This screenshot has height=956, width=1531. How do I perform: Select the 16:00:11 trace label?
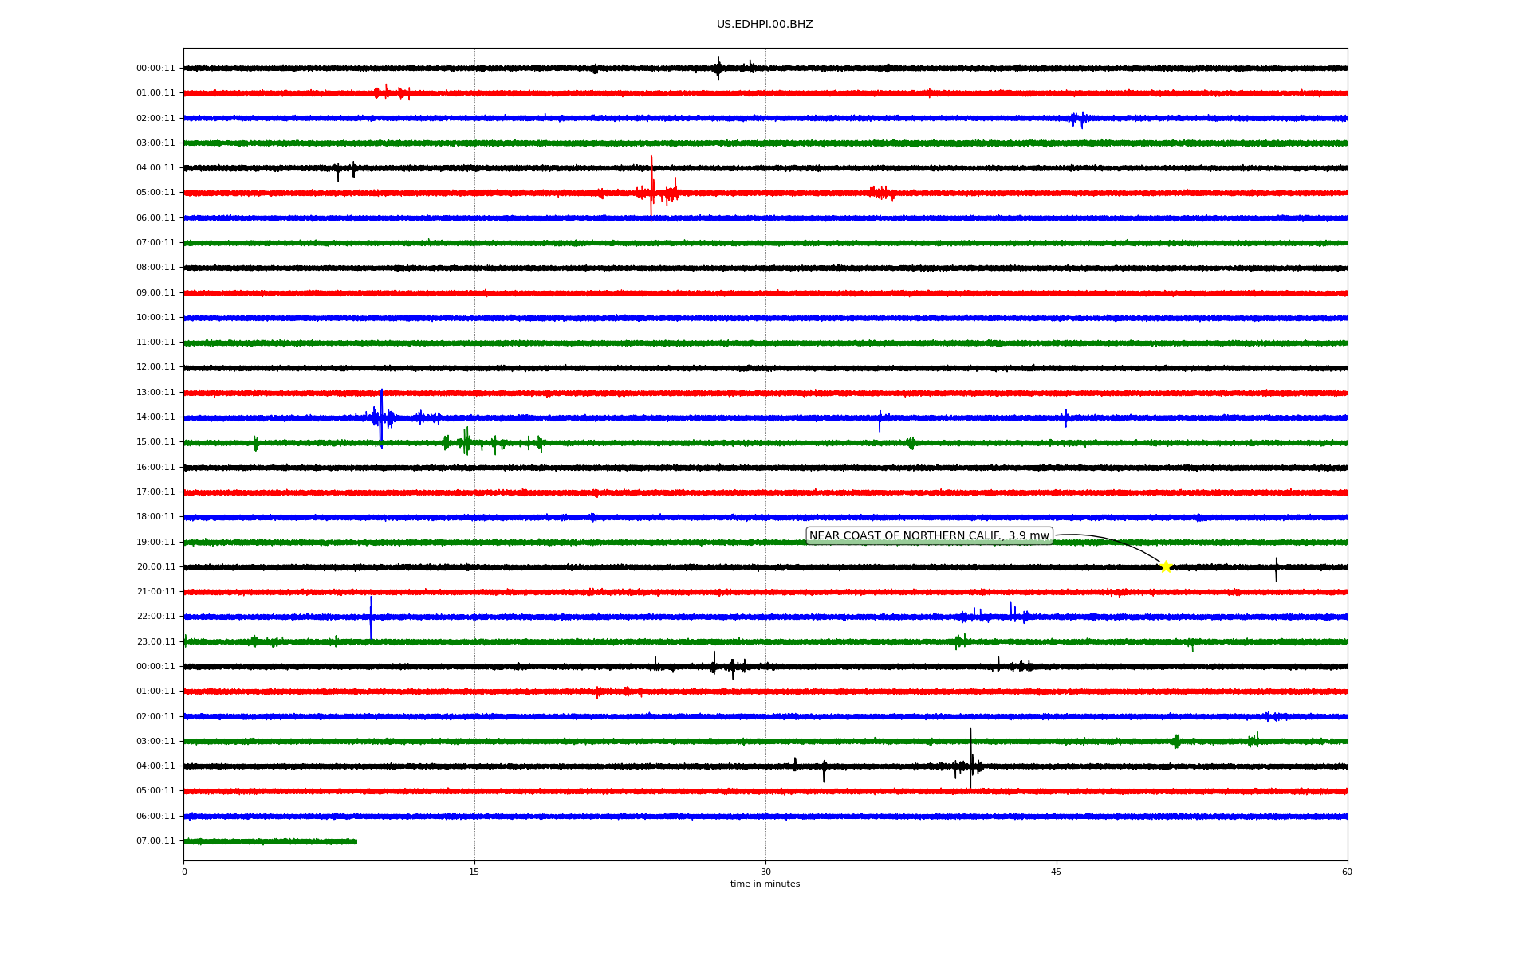click(155, 468)
